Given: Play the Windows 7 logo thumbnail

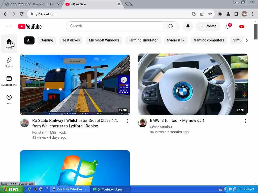Looking at the screenshot, I should 75,168.
